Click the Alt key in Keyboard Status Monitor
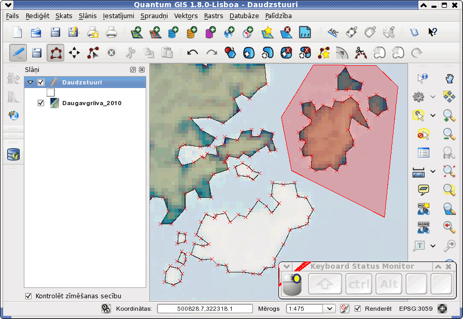Image resolution: width=463 pixels, height=319 pixels. coord(389,284)
